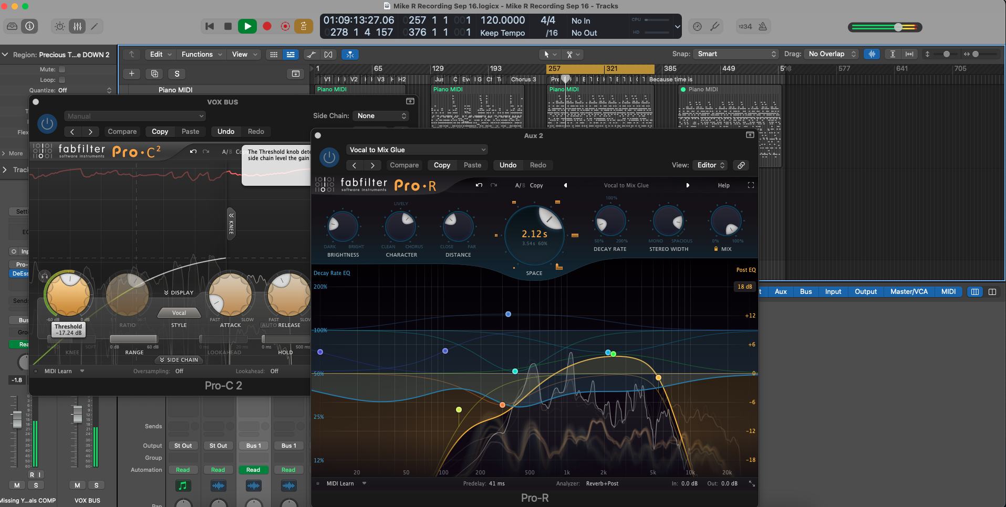Image resolution: width=1006 pixels, height=507 pixels.
Task: Click the vertical auto-zoom icon
Action: click(893, 54)
